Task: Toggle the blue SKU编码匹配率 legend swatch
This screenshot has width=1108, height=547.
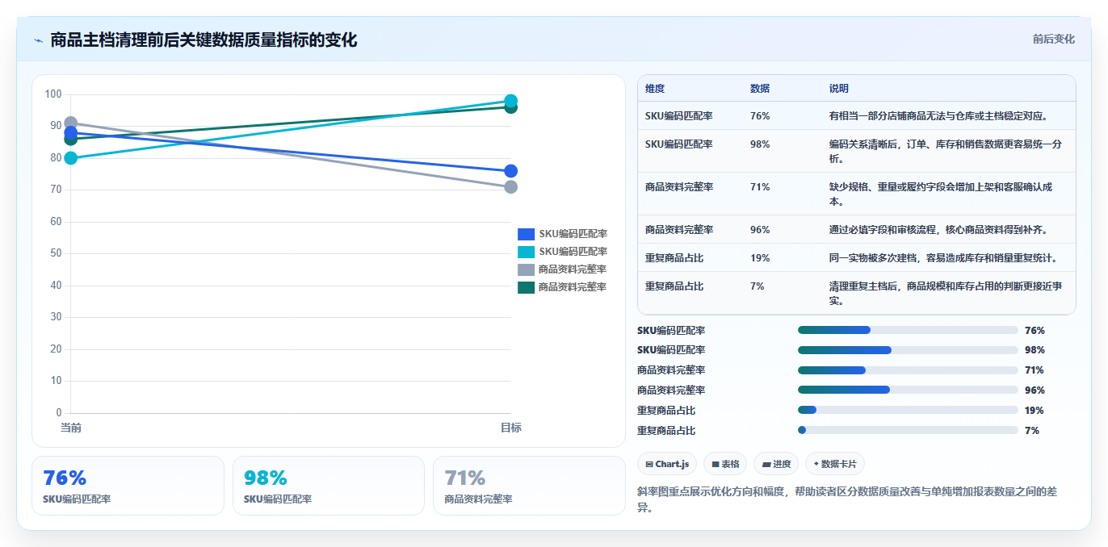Action: coord(526,234)
